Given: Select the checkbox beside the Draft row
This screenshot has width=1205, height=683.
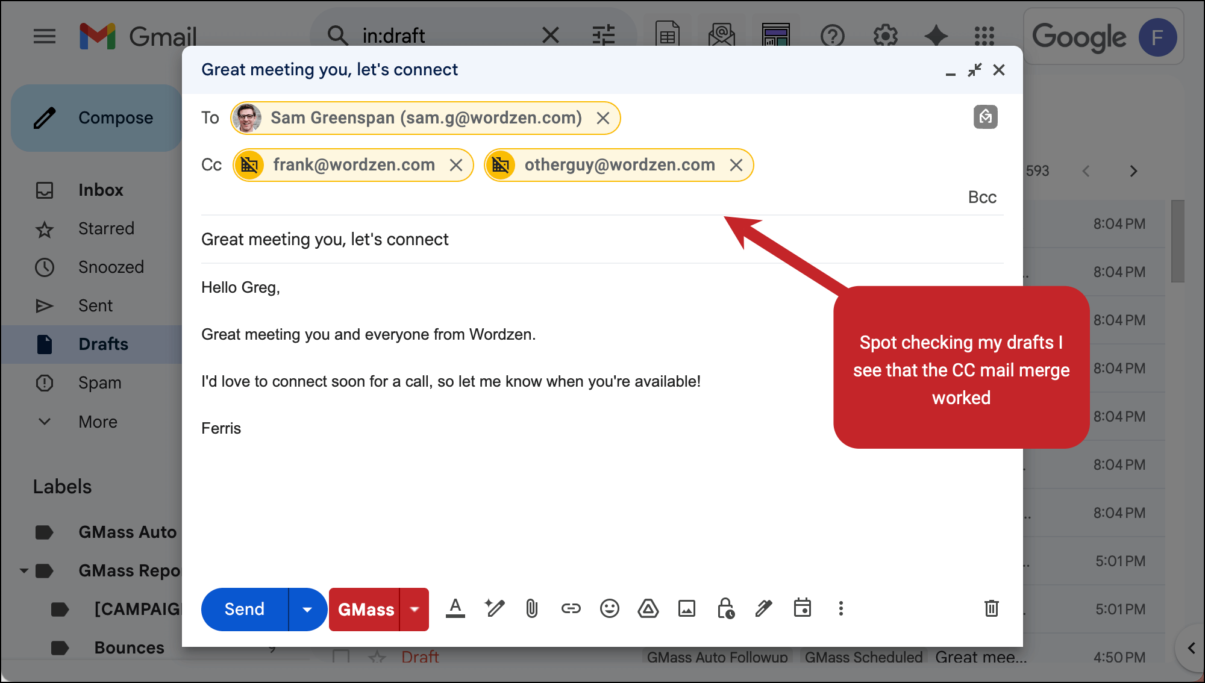Looking at the screenshot, I should [341, 656].
